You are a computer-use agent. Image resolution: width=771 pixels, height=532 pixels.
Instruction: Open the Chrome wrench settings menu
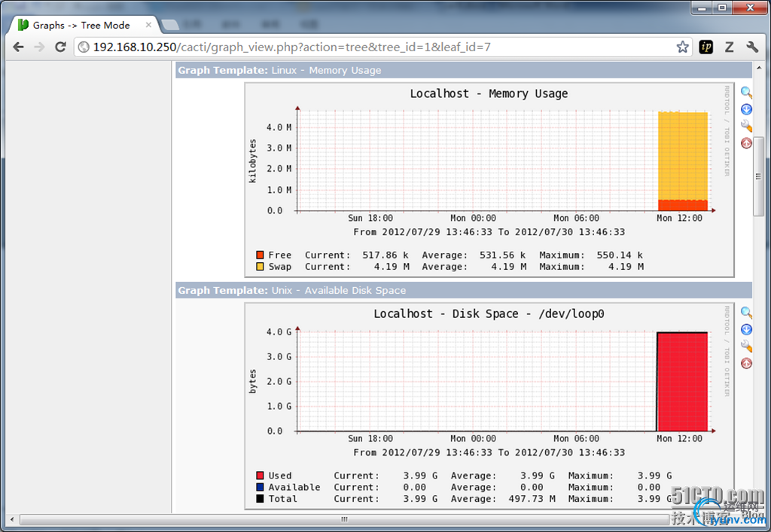click(752, 47)
